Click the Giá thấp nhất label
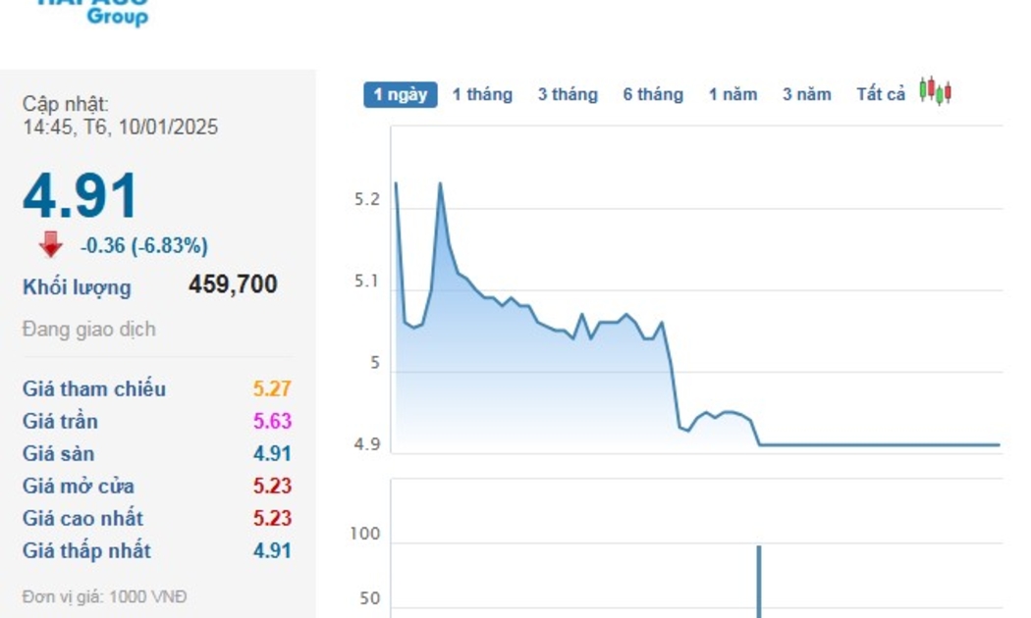 86,550
